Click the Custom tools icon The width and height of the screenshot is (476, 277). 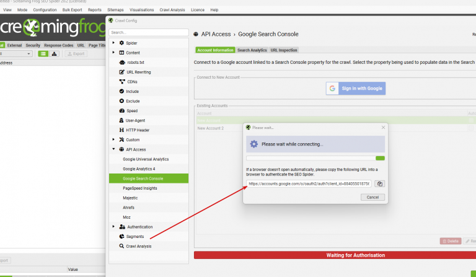(121, 139)
